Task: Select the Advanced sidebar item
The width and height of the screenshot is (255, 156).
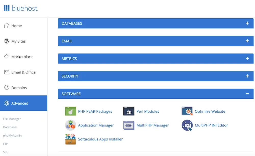Action: click(23, 103)
